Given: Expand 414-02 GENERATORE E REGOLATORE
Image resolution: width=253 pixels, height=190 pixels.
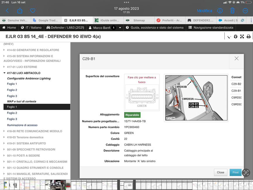Looking at the screenshot, I should pyautogui.click(x=4, y=50).
